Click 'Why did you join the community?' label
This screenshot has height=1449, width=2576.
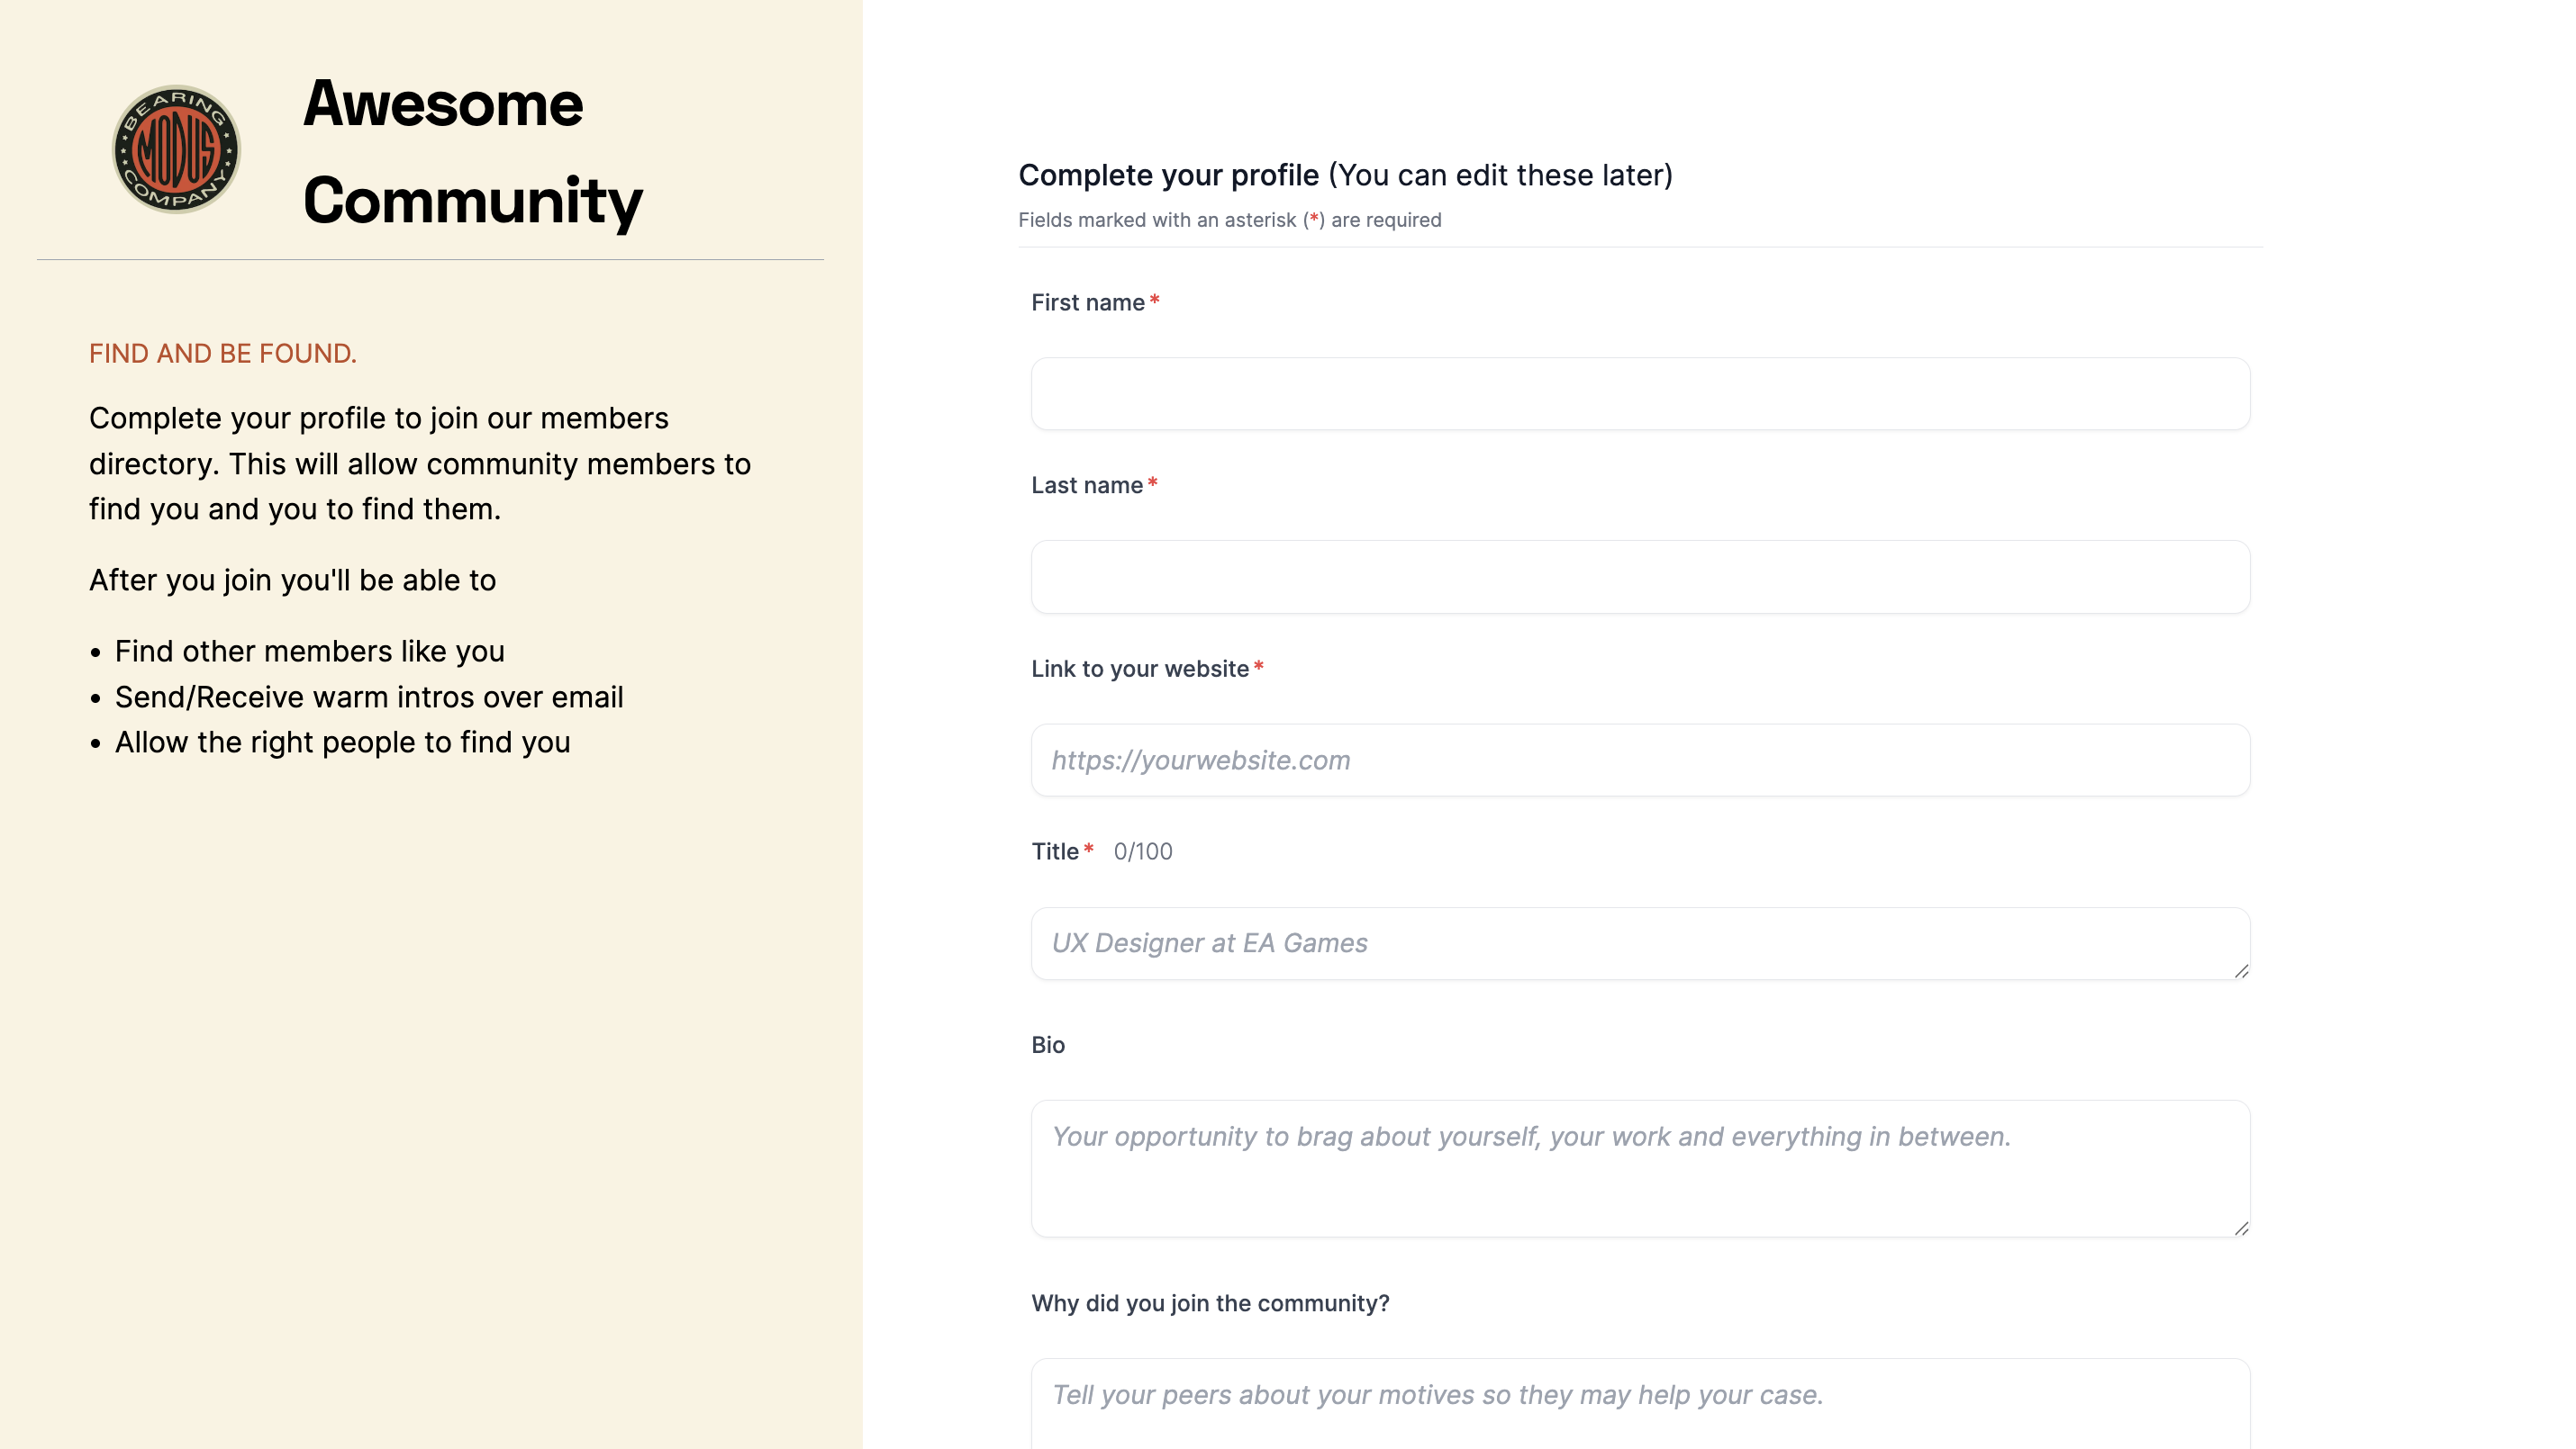[1210, 1304]
